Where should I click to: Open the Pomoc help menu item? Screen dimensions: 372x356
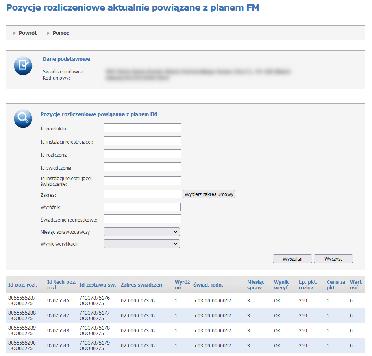(x=61, y=33)
